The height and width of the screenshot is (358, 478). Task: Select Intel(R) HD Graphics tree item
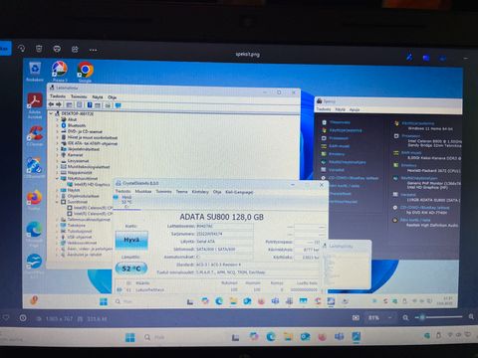(x=92, y=184)
